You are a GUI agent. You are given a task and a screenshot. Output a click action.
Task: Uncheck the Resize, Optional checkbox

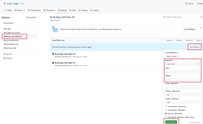[x=166, y=113]
